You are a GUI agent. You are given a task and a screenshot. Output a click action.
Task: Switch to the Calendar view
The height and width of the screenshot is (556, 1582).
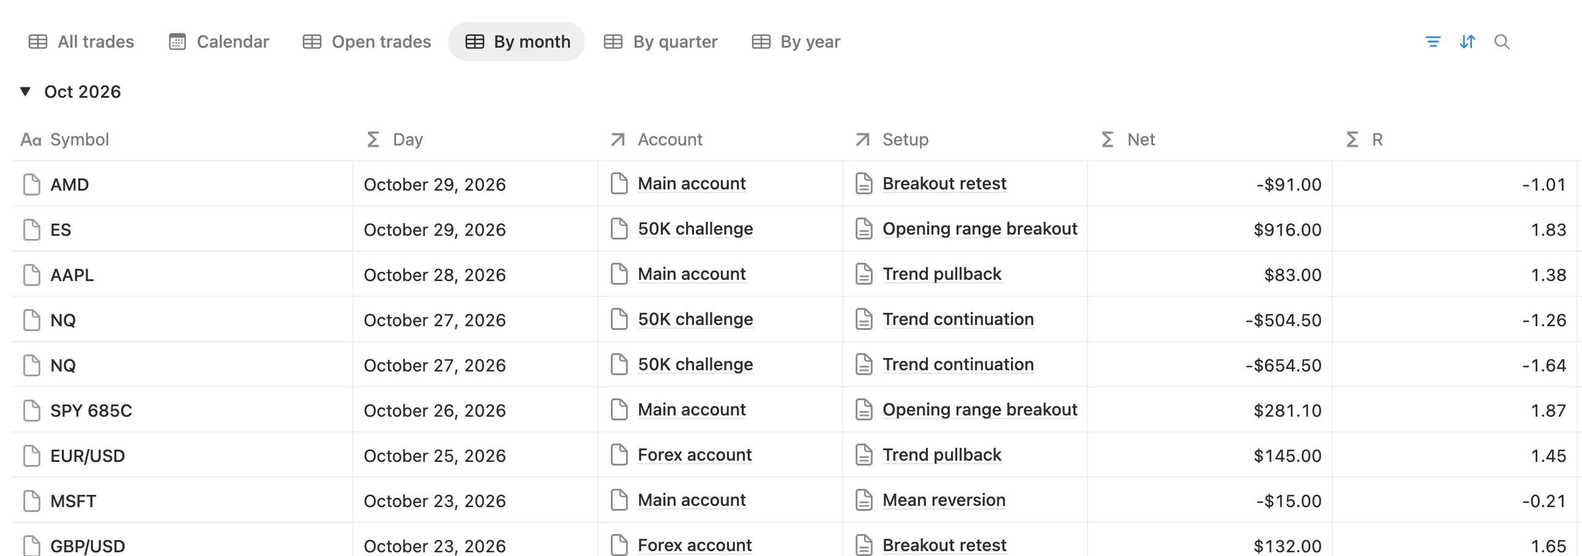[x=218, y=42]
